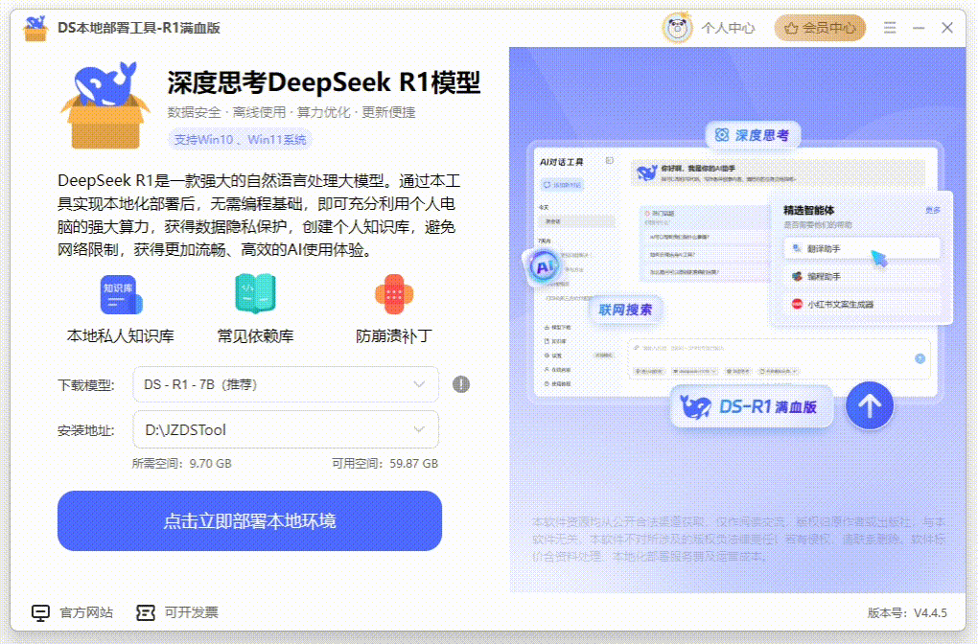The width and height of the screenshot is (978, 644).
Task: Open the 会员中心 member center
Action: tap(820, 28)
